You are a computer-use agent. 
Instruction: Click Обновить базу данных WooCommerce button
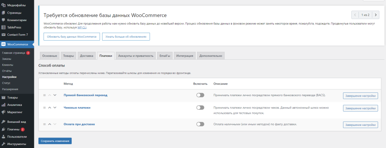click(72, 36)
